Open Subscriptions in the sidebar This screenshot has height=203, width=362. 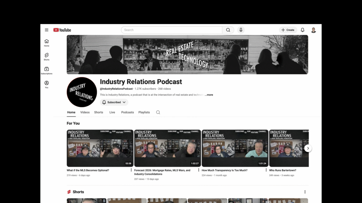[47, 70]
